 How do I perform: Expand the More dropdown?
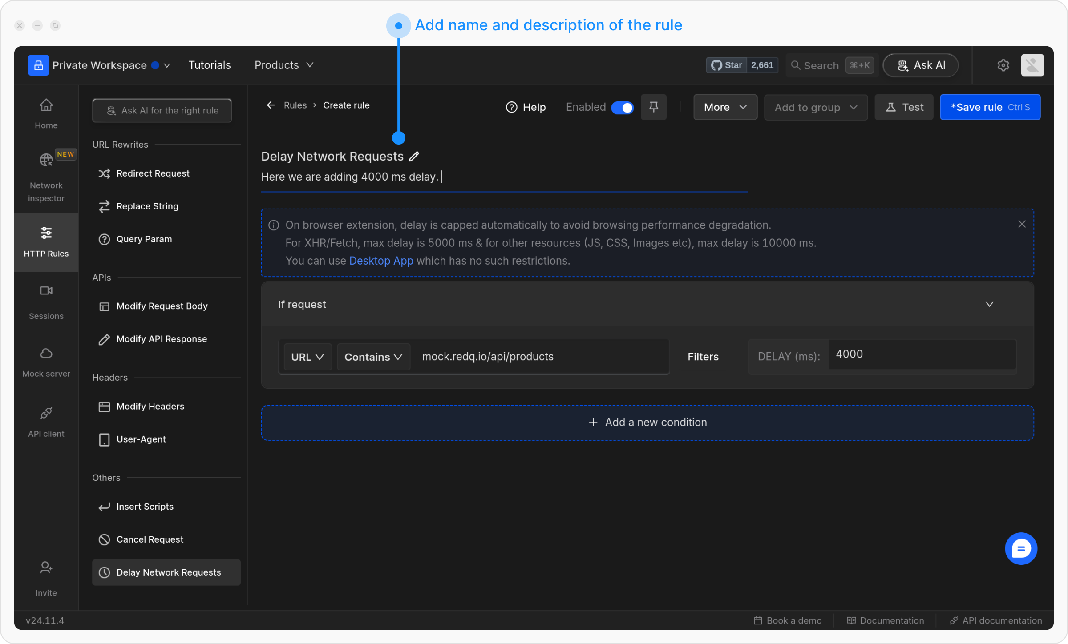(725, 107)
